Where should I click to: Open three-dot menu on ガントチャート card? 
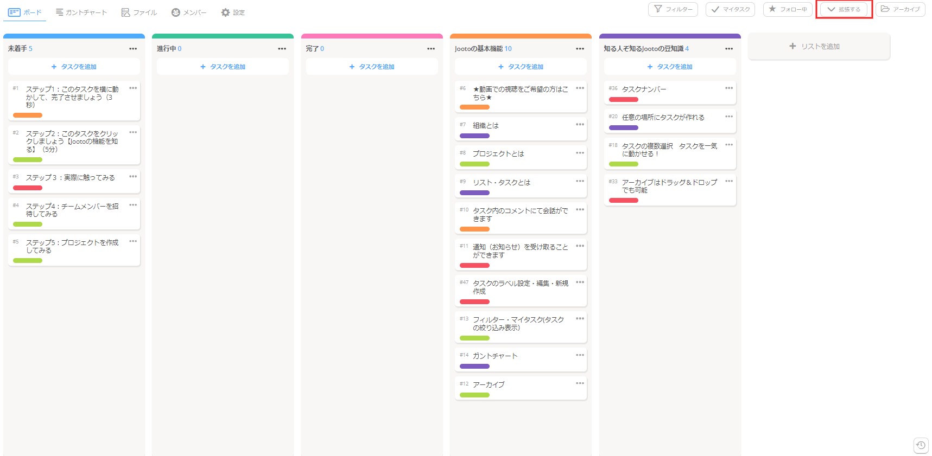coord(580,355)
